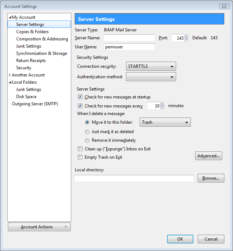Collapse the My Account tree node
Viewport: 233px width, 251px height.
pos(10,17)
